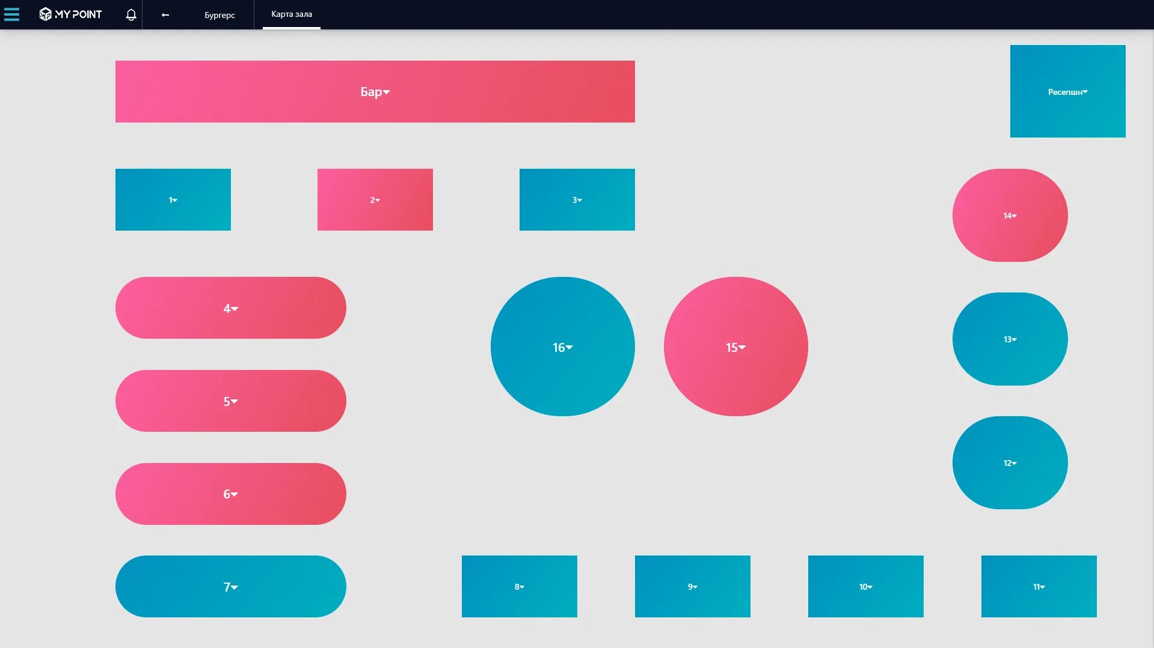This screenshot has height=648, width=1154.
Task: Open the Бар table dropdown
Action: coord(375,91)
